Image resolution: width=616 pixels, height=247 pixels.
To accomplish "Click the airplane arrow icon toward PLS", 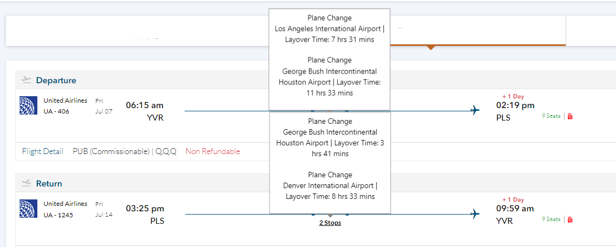I will [475, 111].
